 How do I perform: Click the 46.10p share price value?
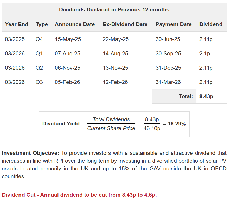(152, 128)
